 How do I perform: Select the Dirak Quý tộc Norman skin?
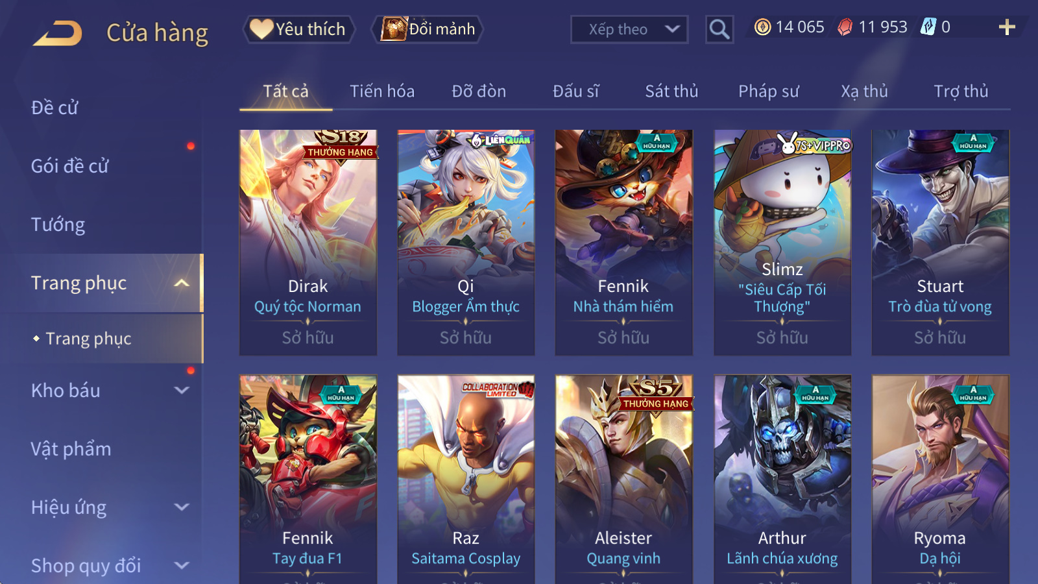[x=308, y=242]
